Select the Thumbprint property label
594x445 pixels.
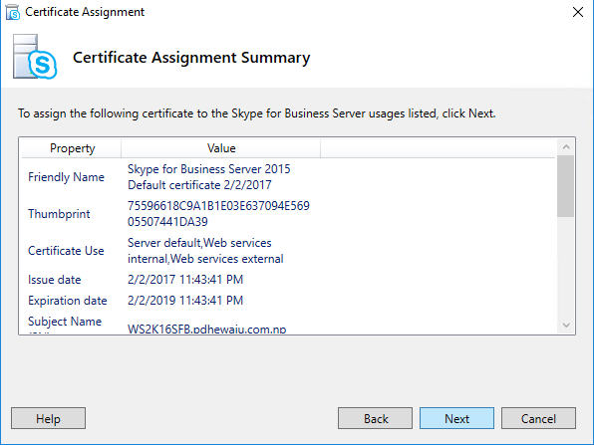[x=59, y=214]
